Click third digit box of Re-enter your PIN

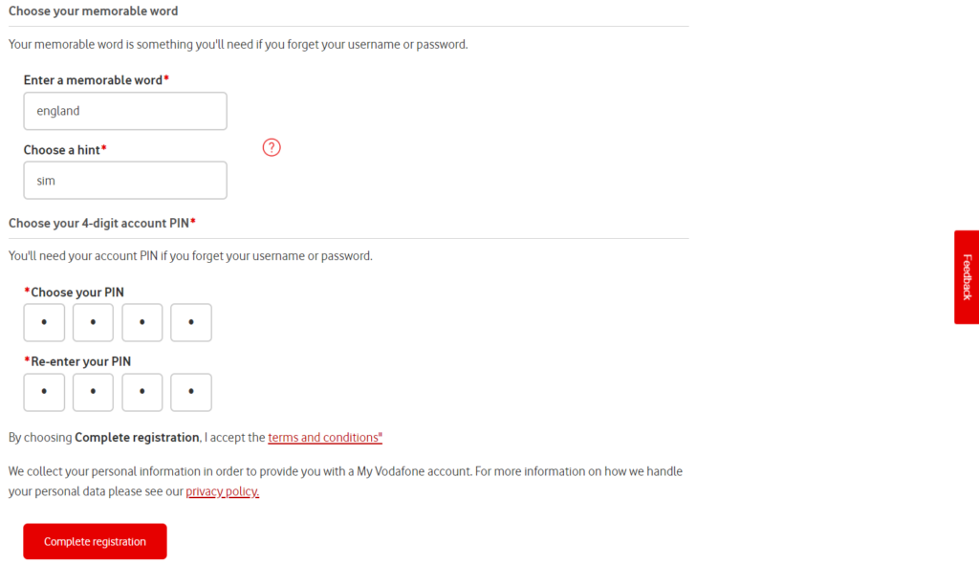point(142,393)
